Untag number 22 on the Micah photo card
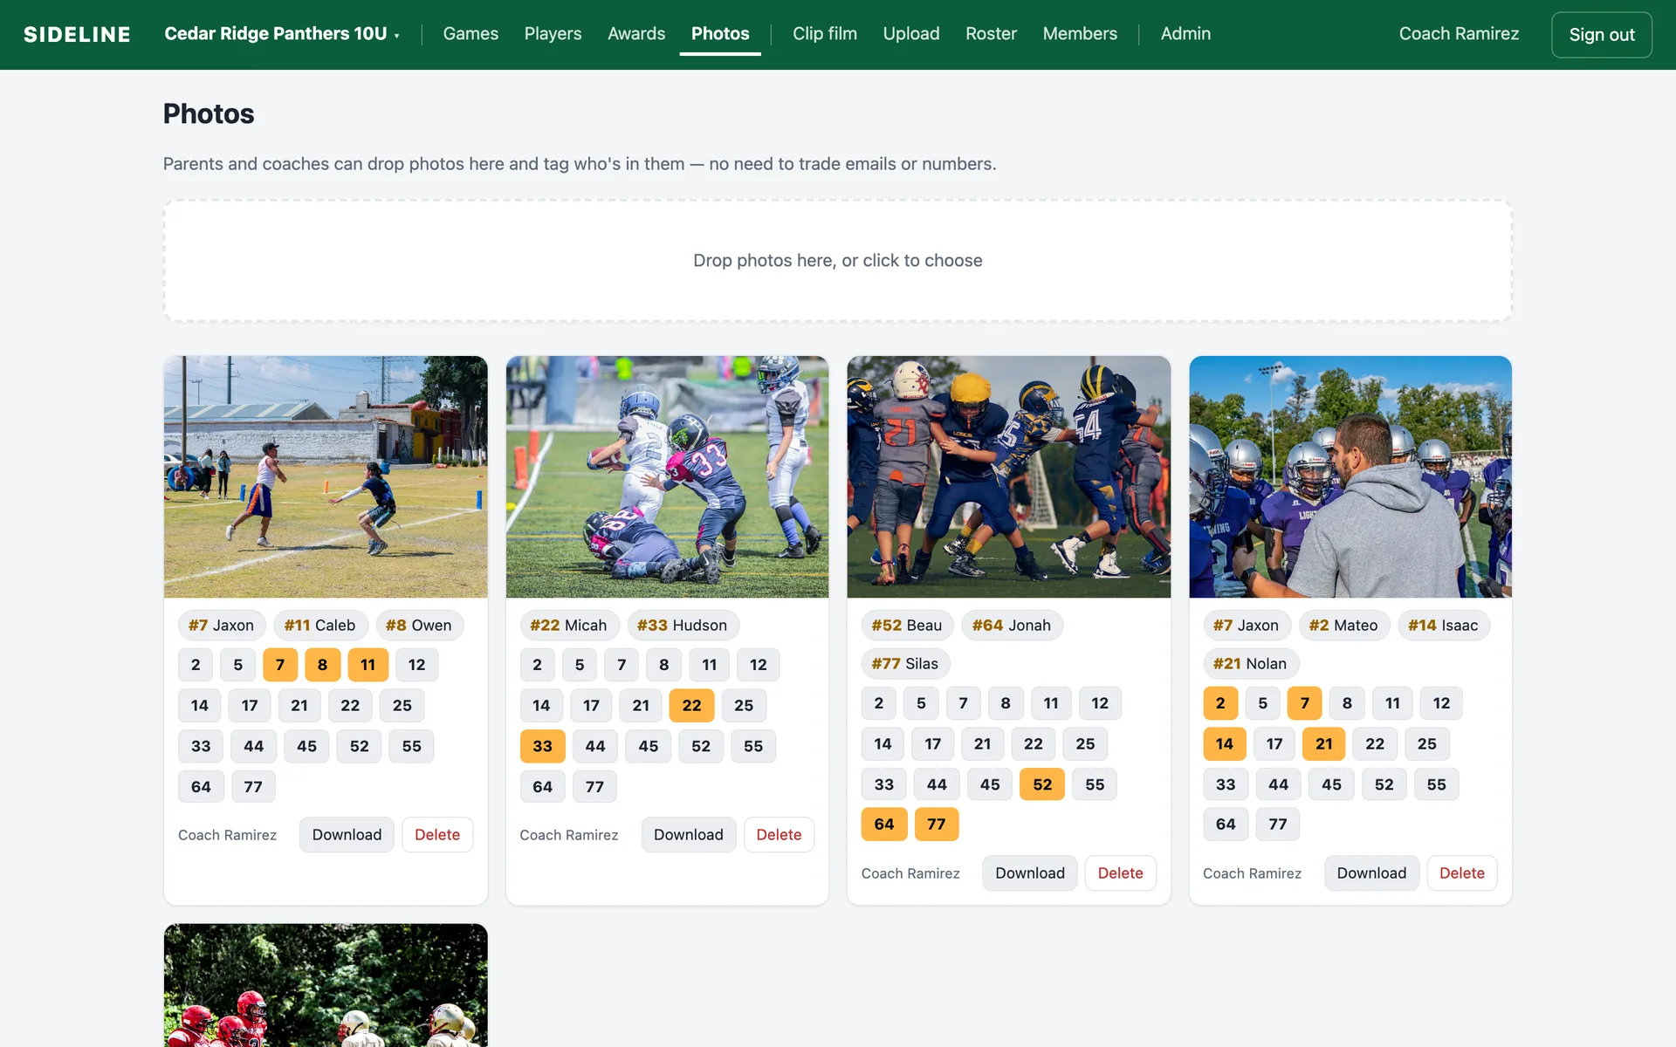This screenshot has width=1676, height=1047. (691, 706)
